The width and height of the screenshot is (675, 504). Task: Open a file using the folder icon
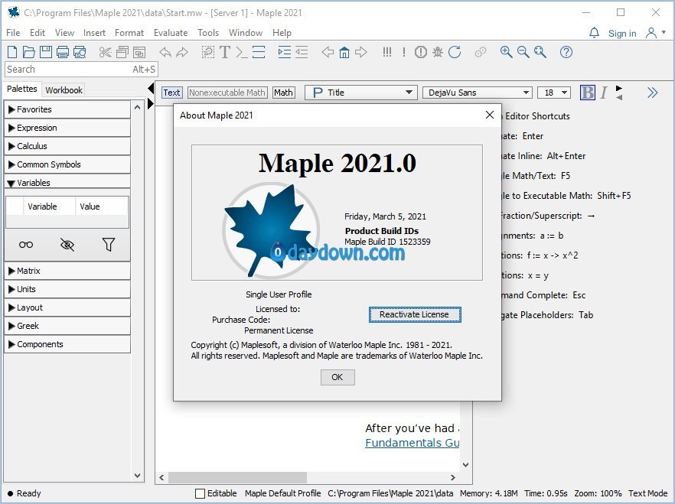pyautogui.click(x=29, y=52)
